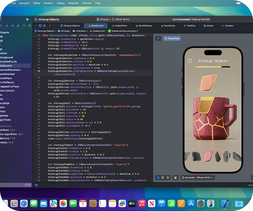Switch to Selectable preview mode
This screenshot has width=253, height=211.
(164, 178)
